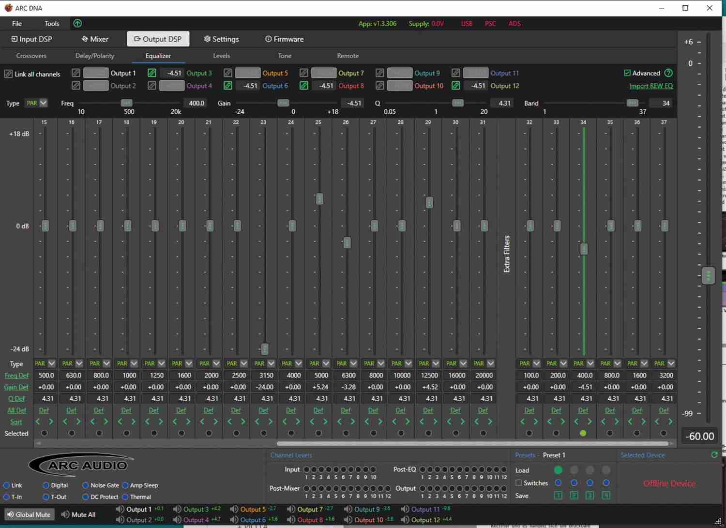Mute Output 4 speaker icon
726x528 pixels.
click(x=177, y=520)
